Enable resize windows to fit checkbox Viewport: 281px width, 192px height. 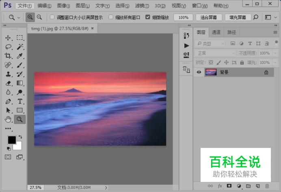tap(52, 18)
